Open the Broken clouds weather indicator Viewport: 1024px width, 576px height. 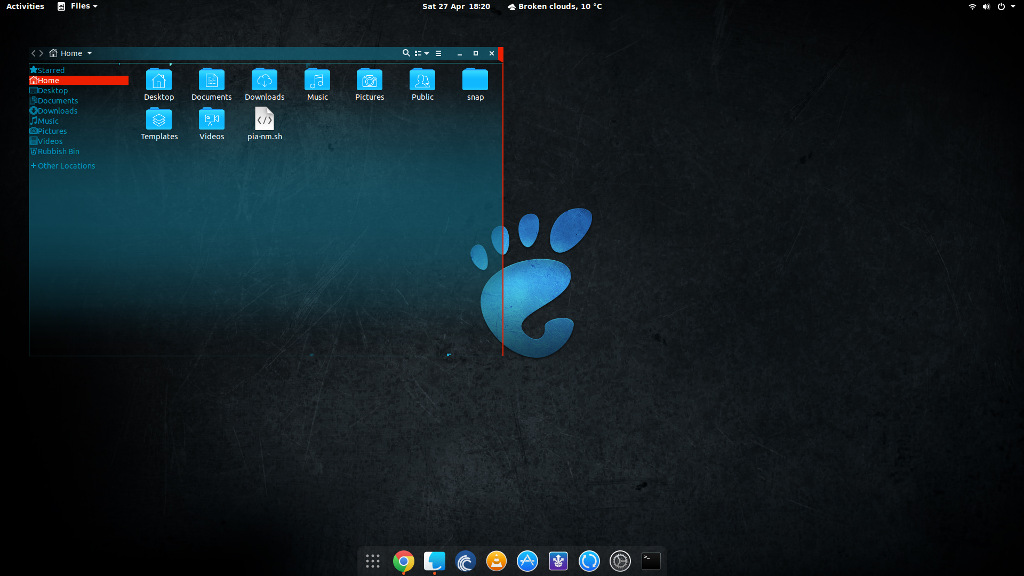(x=555, y=6)
